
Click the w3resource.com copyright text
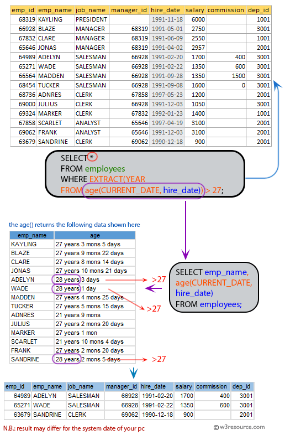point(239,427)
